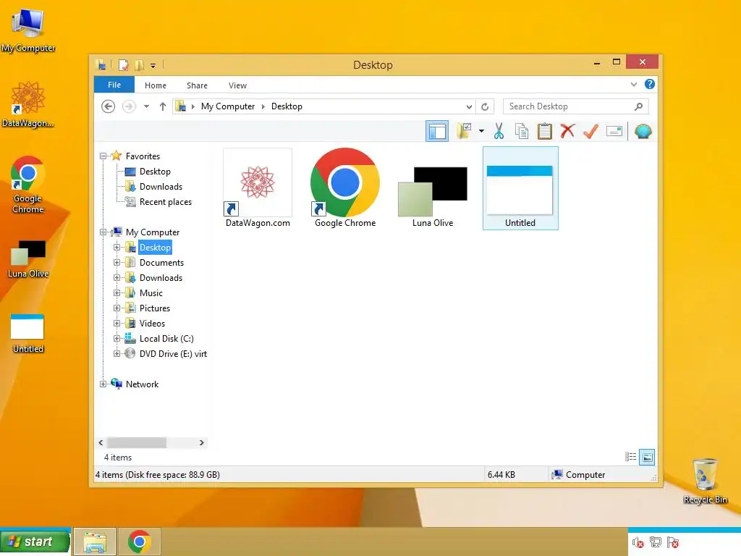Select the Untitled file in folder
Image resolution: width=741 pixels, height=556 pixels.
(x=520, y=188)
